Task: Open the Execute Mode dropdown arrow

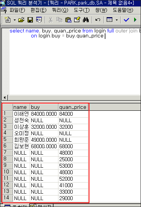Action: pyautogui.click(x=117, y=20)
